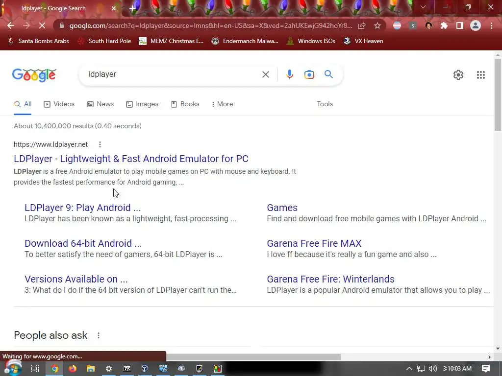
Task: Open the Garena Free Fire MAX link
Action: click(314, 244)
